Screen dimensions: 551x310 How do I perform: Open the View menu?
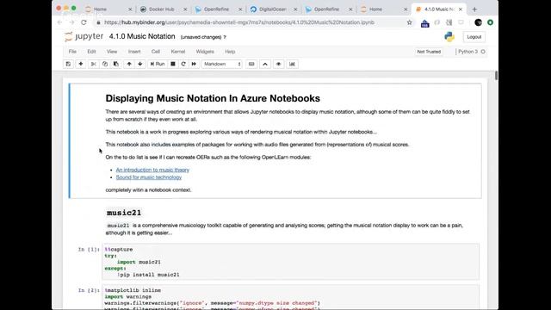tap(112, 52)
